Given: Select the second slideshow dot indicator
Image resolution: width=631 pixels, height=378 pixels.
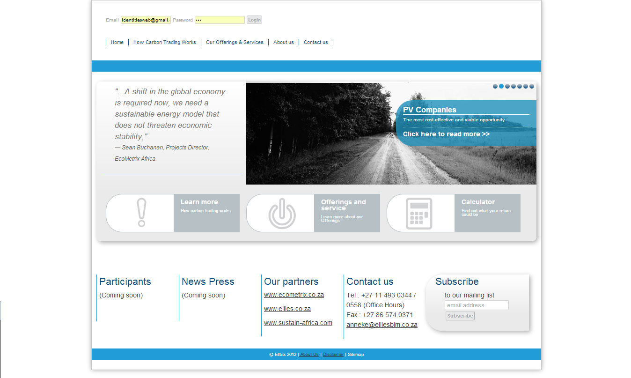Looking at the screenshot, I should (501, 86).
